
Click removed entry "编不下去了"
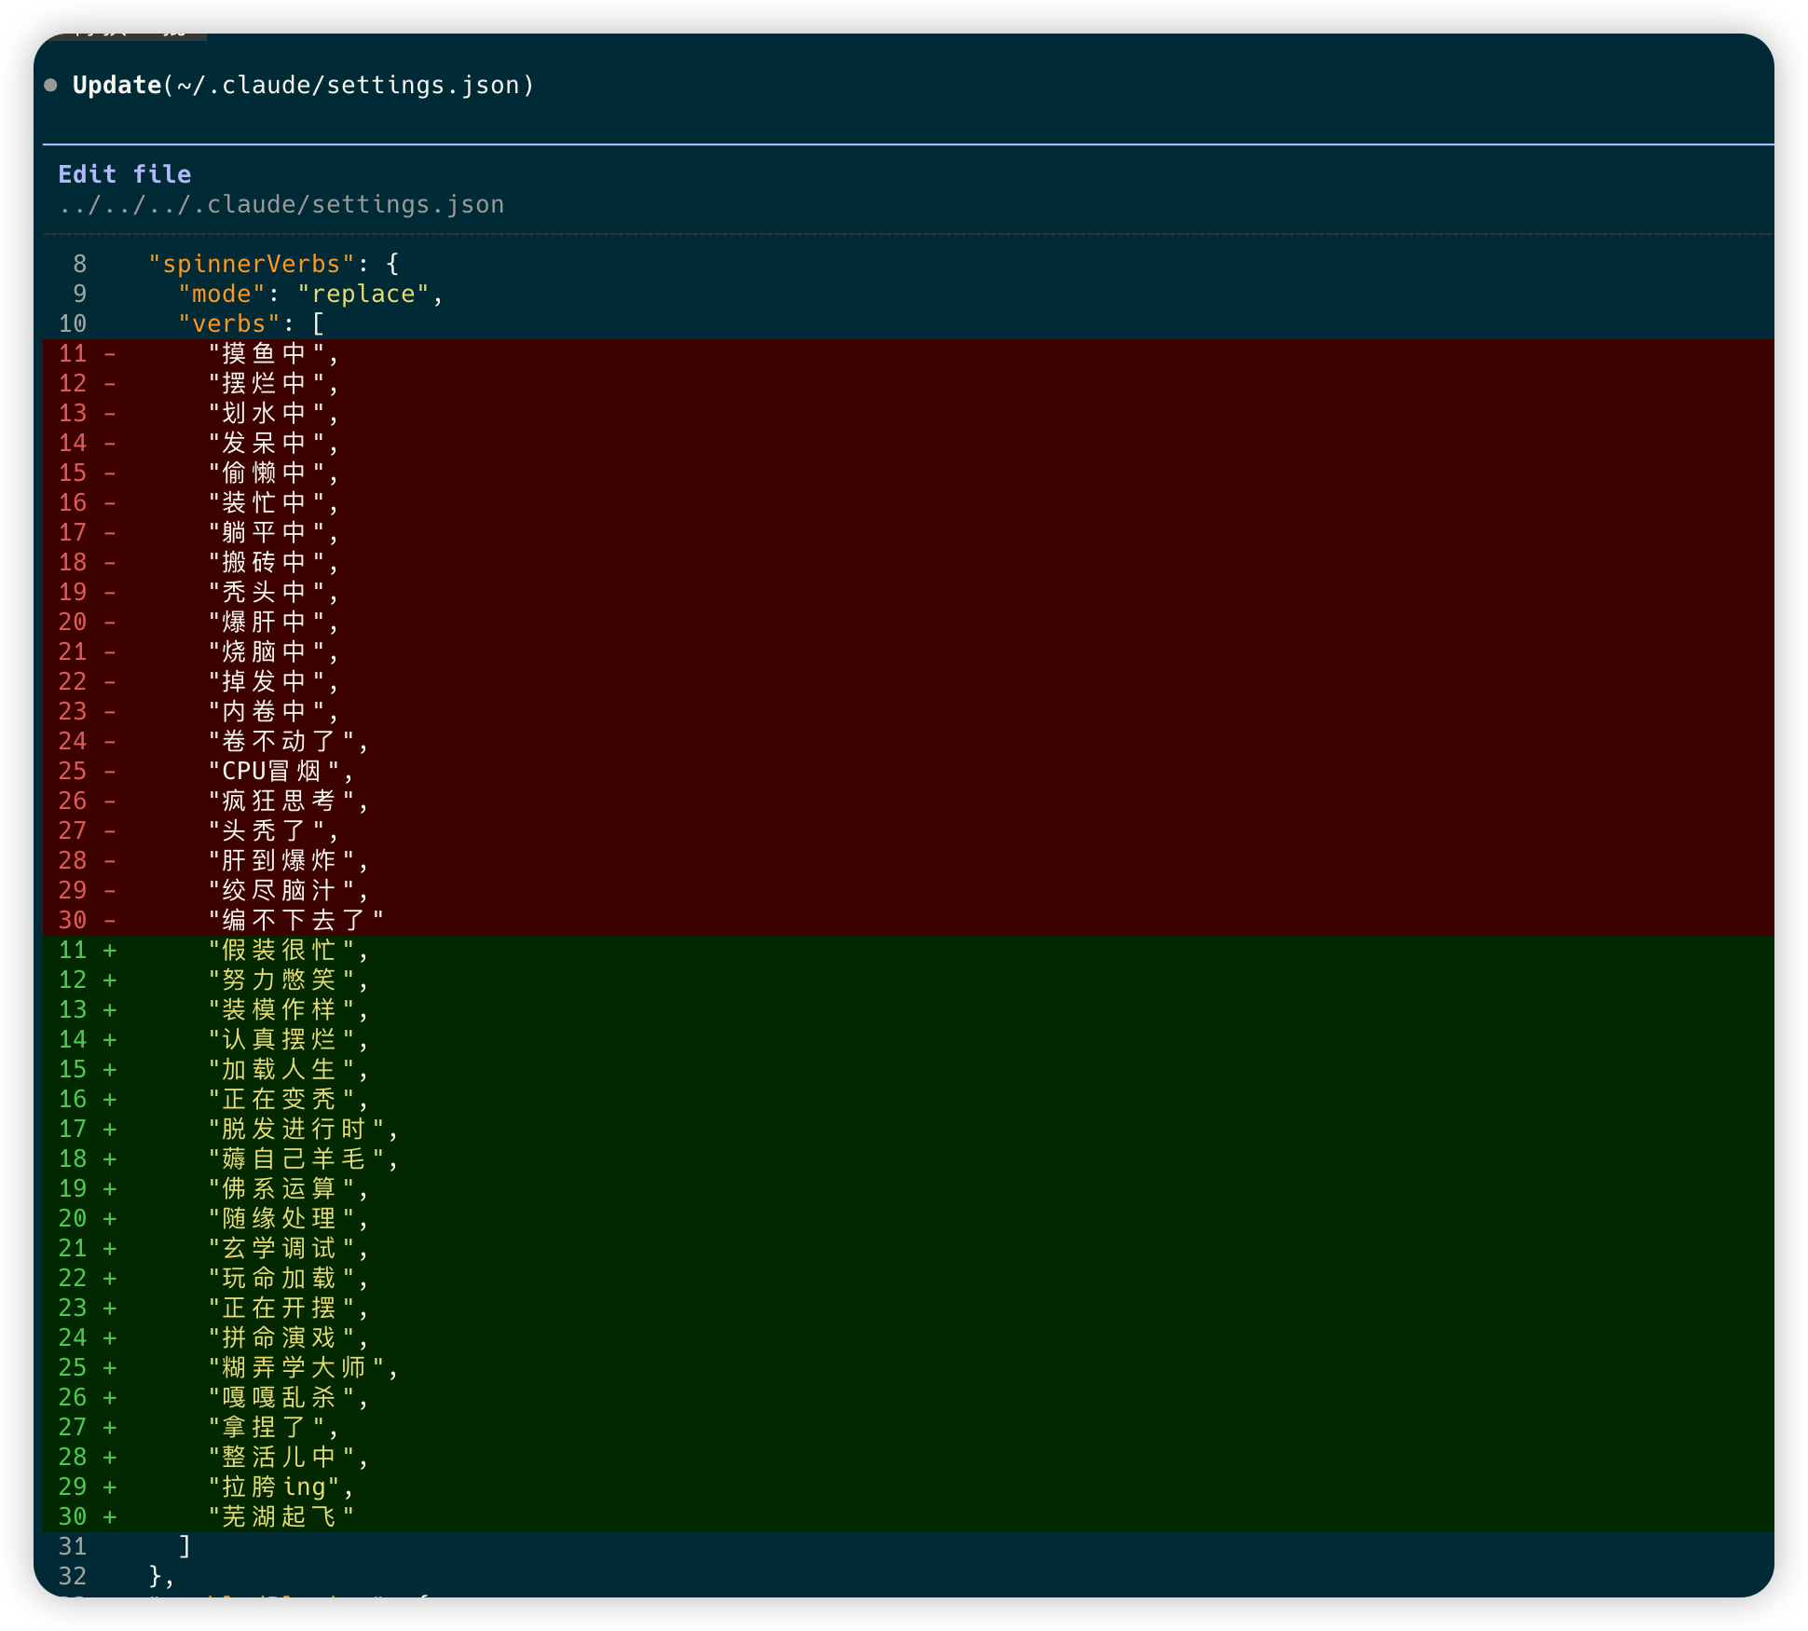(296, 920)
